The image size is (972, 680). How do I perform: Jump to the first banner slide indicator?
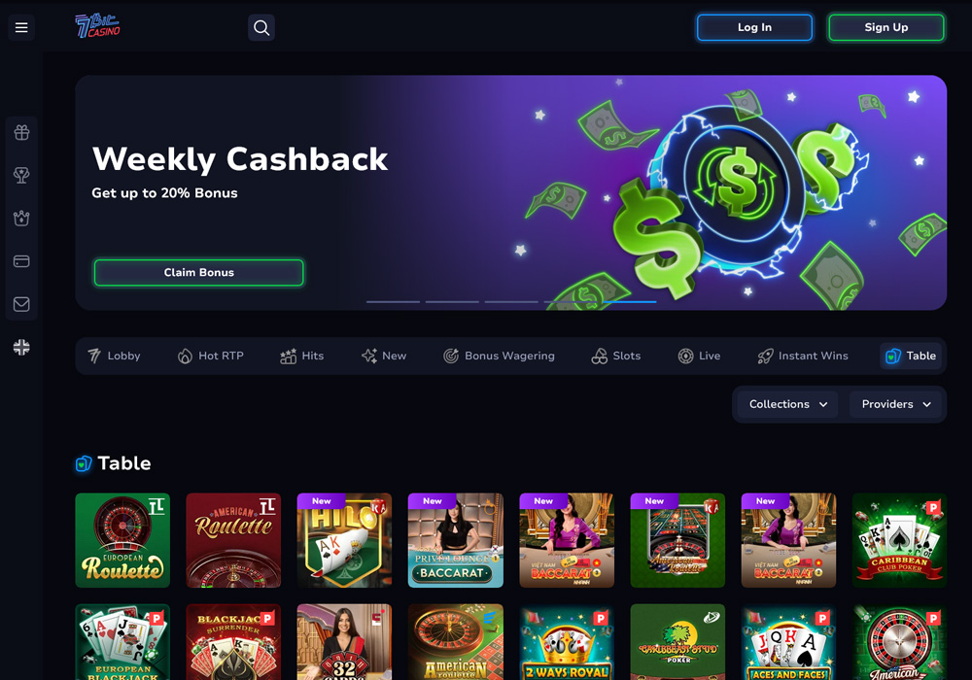(x=393, y=301)
